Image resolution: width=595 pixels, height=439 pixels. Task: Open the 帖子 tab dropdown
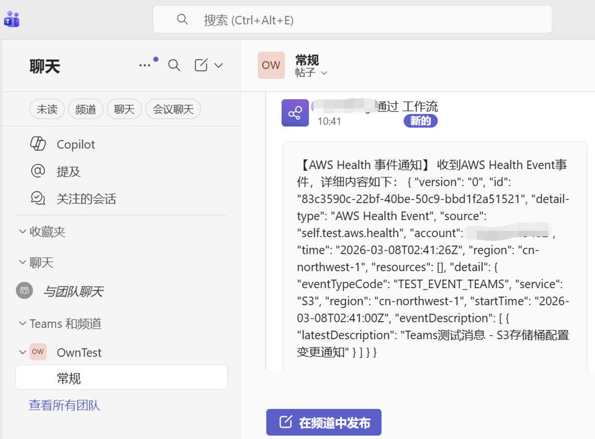point(312,73)
